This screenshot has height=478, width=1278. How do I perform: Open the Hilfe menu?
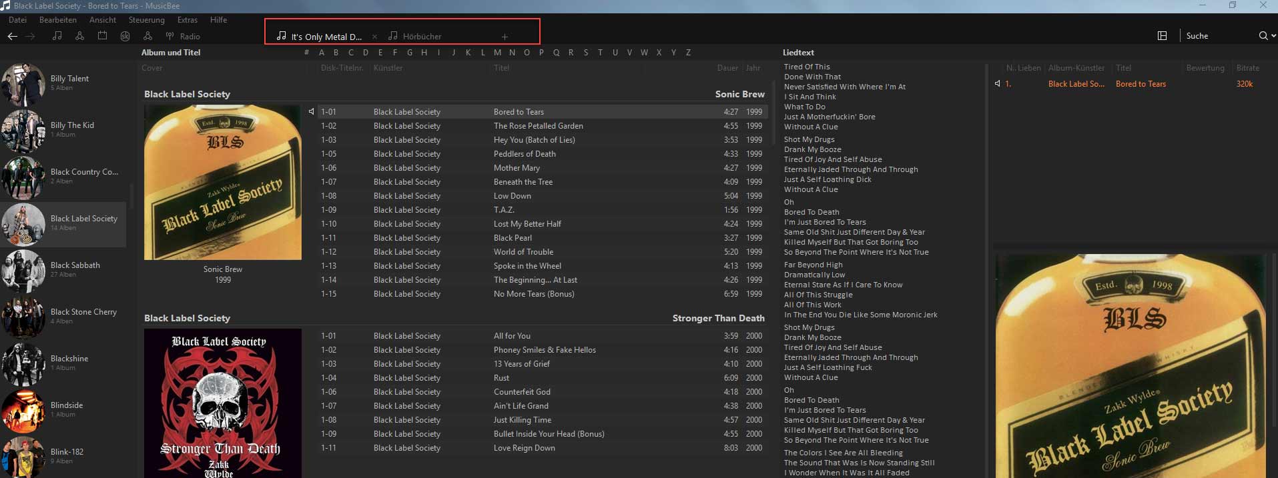[218, 20]
